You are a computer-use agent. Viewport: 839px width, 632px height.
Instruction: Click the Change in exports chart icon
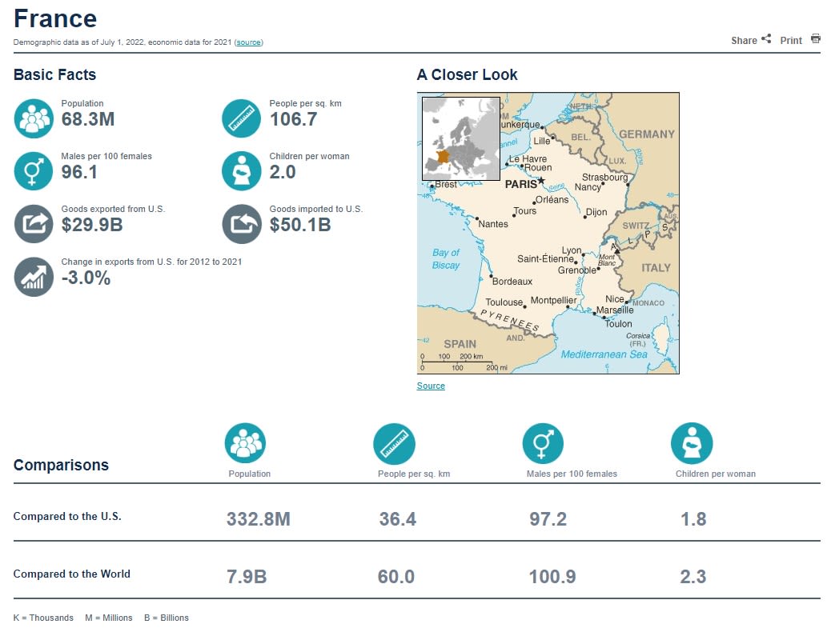pyautogui.click(x=33, y=276)
